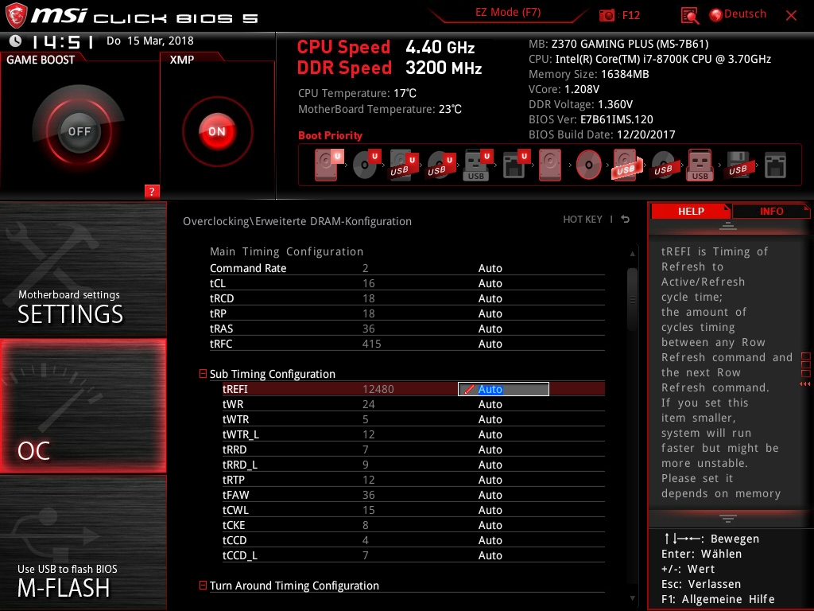Toggle the XMP ON button
Screen dimensions: 814x611
(217, 131)
